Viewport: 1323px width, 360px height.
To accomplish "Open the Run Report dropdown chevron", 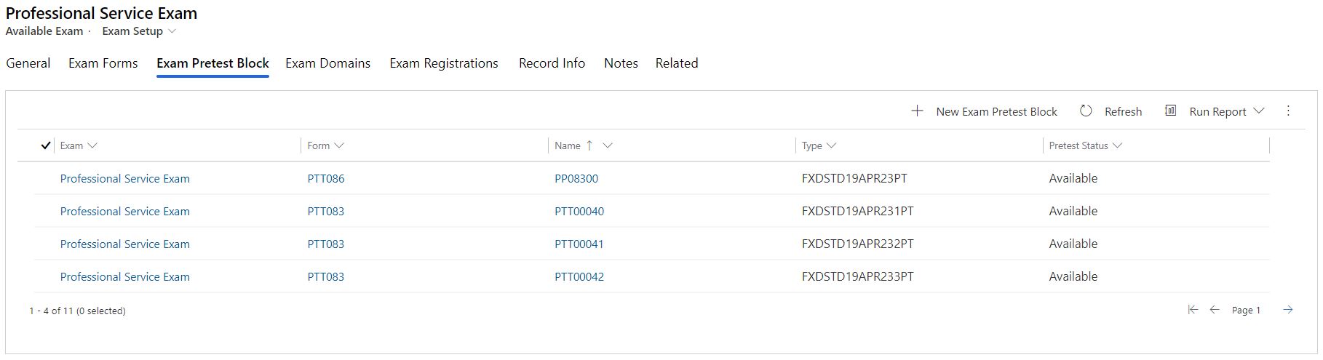I will (x=1259, y=111).
